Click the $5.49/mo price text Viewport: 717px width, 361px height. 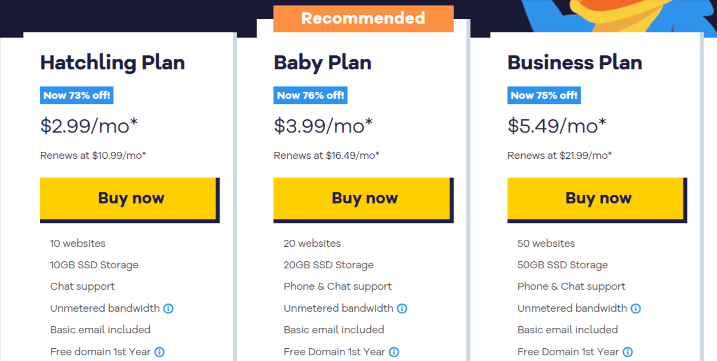[557, 126]
